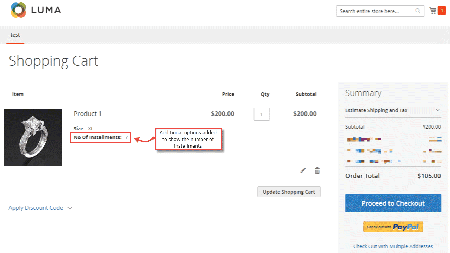Open the 'test' navigation menu item
The height and width of the screenshot is (253, 450).
point(15,35)
